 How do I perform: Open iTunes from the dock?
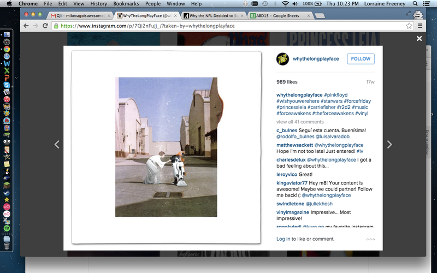[7, 99]
